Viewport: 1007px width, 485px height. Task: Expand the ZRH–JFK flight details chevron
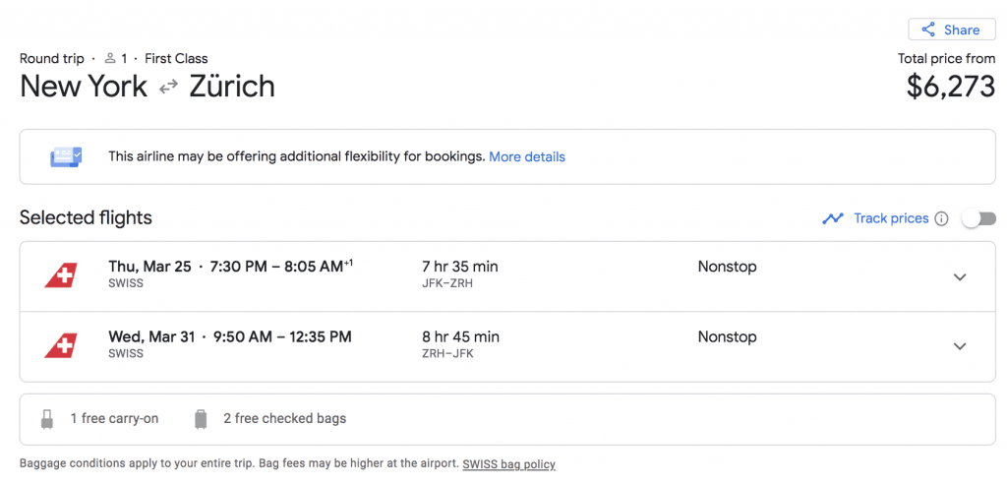960,346
